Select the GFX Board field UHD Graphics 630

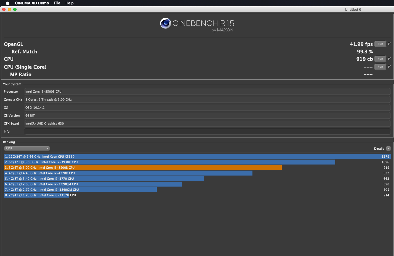pos(207,124)
